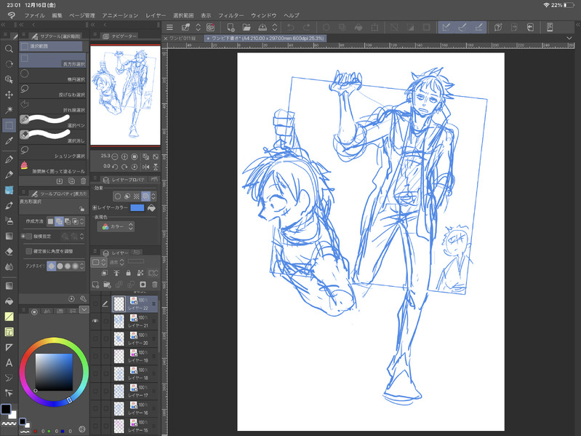This screenshot has width=581, height=436.
Task: Open the カラー expression color dropdown
Action: (115, 226)
